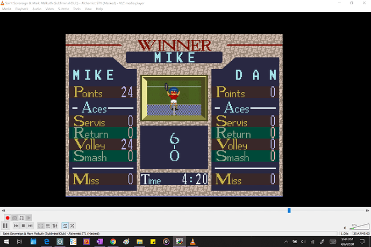Open Task View on the taskbar
The width and height of the screenshot is (371, 247).
(x=19, y=242)
